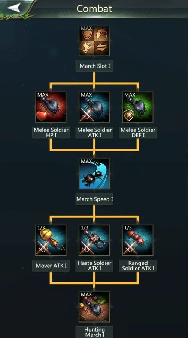This screenshot has width=188, height=338.
Task: Select the Mover ATK I golden ant icon
Action: coord(51,240)
